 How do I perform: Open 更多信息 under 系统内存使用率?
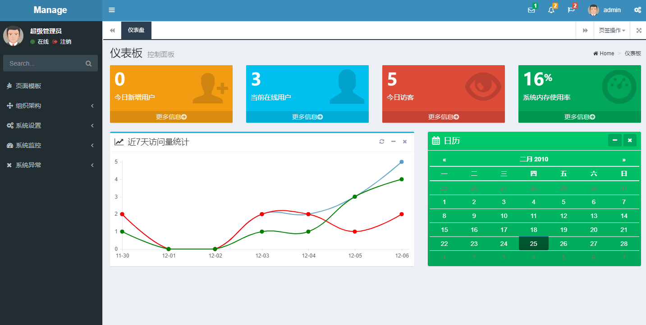[580, 117]
